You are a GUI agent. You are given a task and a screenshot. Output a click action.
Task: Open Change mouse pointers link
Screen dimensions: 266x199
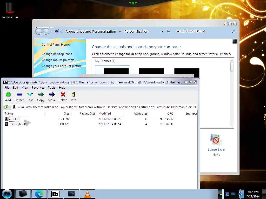(x=58, y=60)
